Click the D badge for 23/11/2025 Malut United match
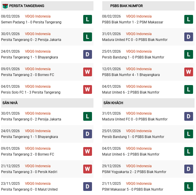Screen dimensions: 196x195 (87, 187)
